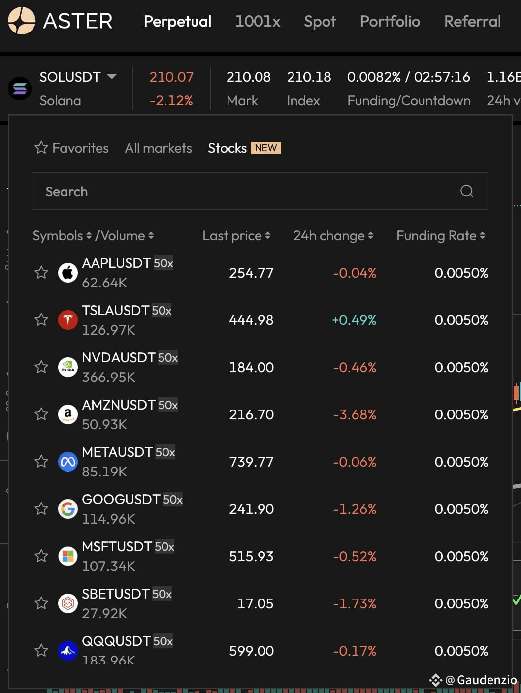Click the Meta logo icon
This screenshot has width=521, height=693.
[68, 462]
